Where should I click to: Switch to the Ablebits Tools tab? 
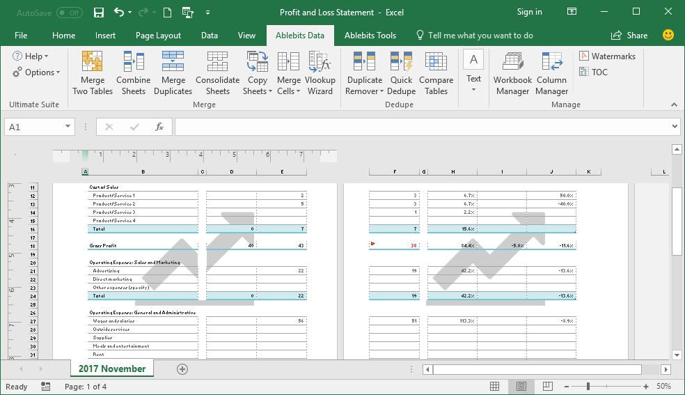pyautogui.click(x=370, y=36)
